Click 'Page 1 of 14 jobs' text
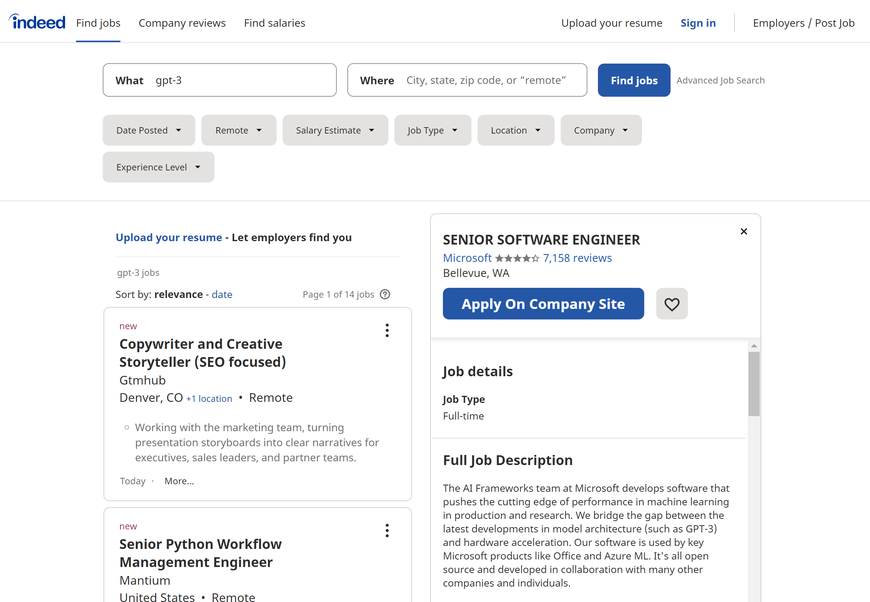 point(338,295)
